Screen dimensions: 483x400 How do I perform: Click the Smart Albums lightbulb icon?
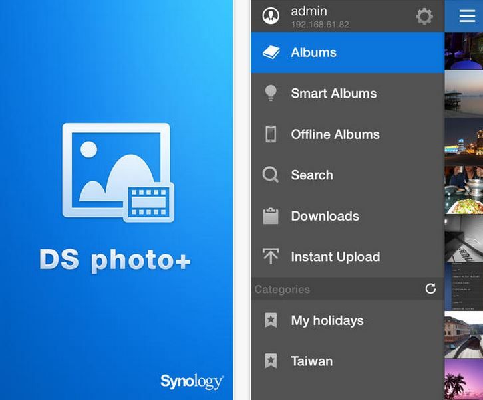pos(271,93)
